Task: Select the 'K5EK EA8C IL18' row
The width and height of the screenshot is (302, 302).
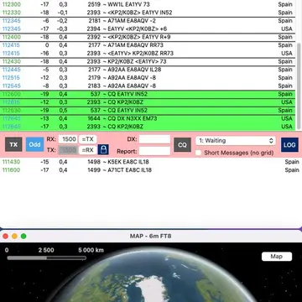Action: point(151,162)
